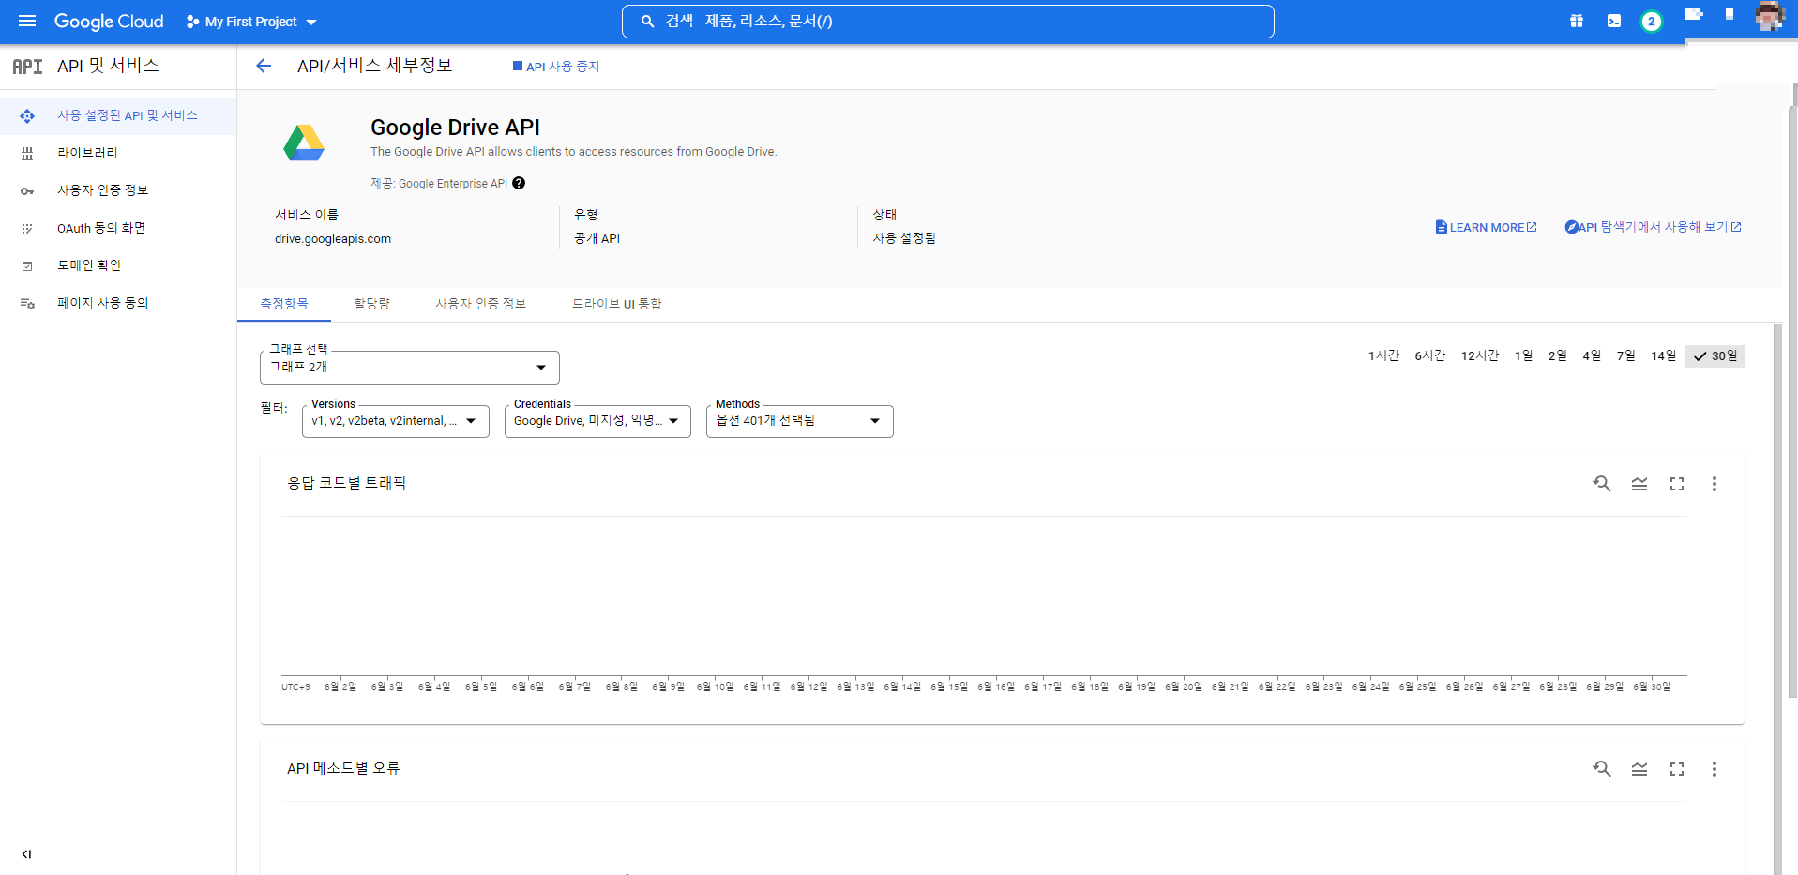Click the search box for products and resources
The height and width of the screenshot is (875, 1798).
pos(948,22)
